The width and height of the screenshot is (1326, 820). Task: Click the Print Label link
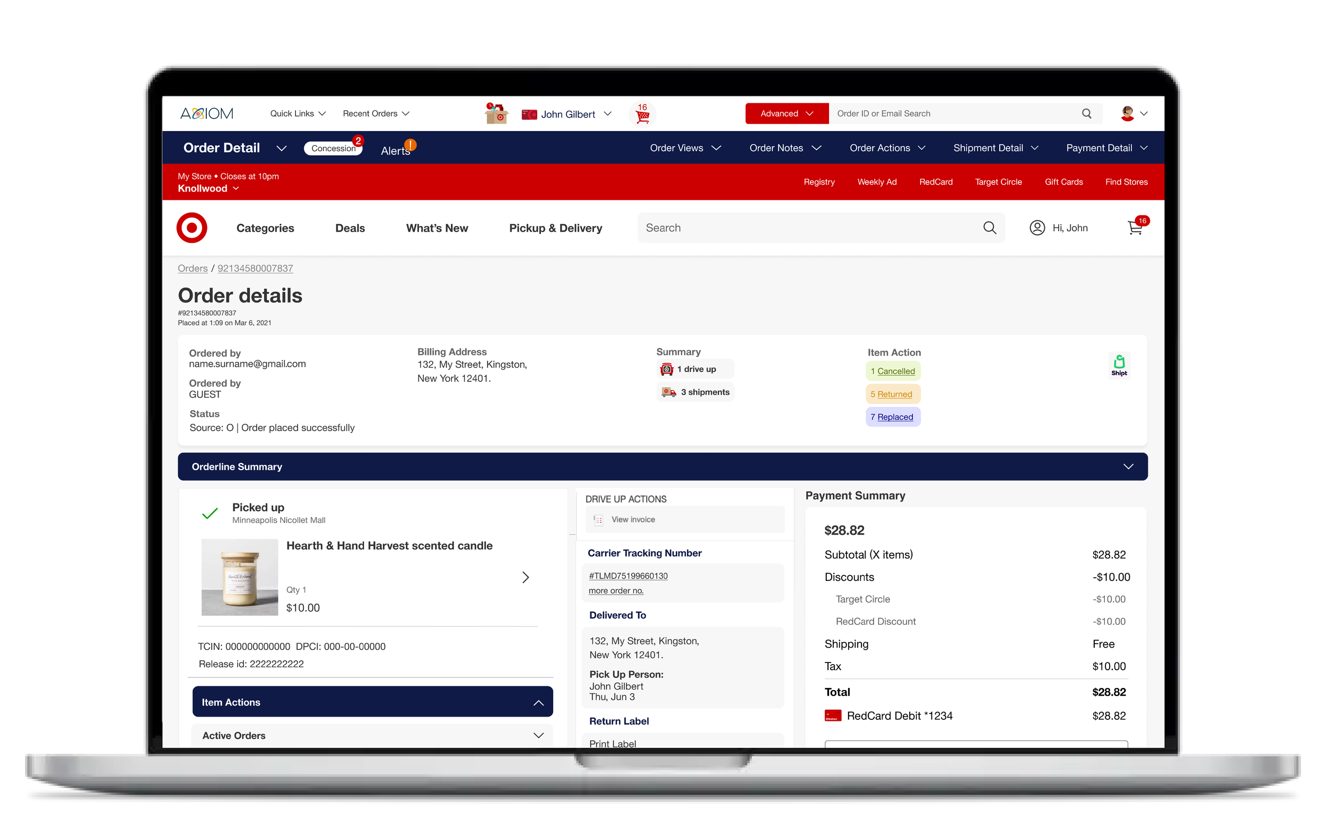click(x=612, y=744)
